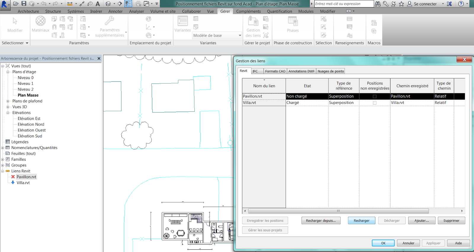Click the Paramètres supplémentaires wrench icon

(109, 21)
